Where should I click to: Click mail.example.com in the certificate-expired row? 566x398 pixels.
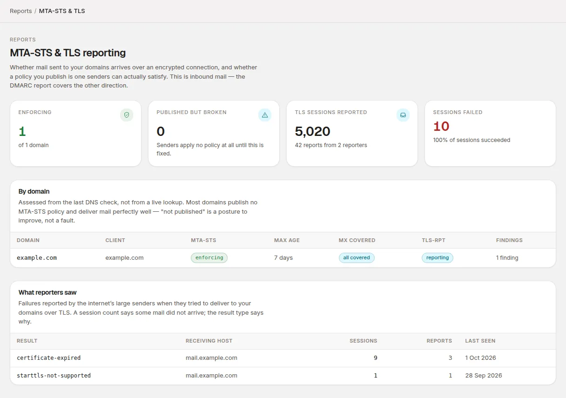point(211,358)
